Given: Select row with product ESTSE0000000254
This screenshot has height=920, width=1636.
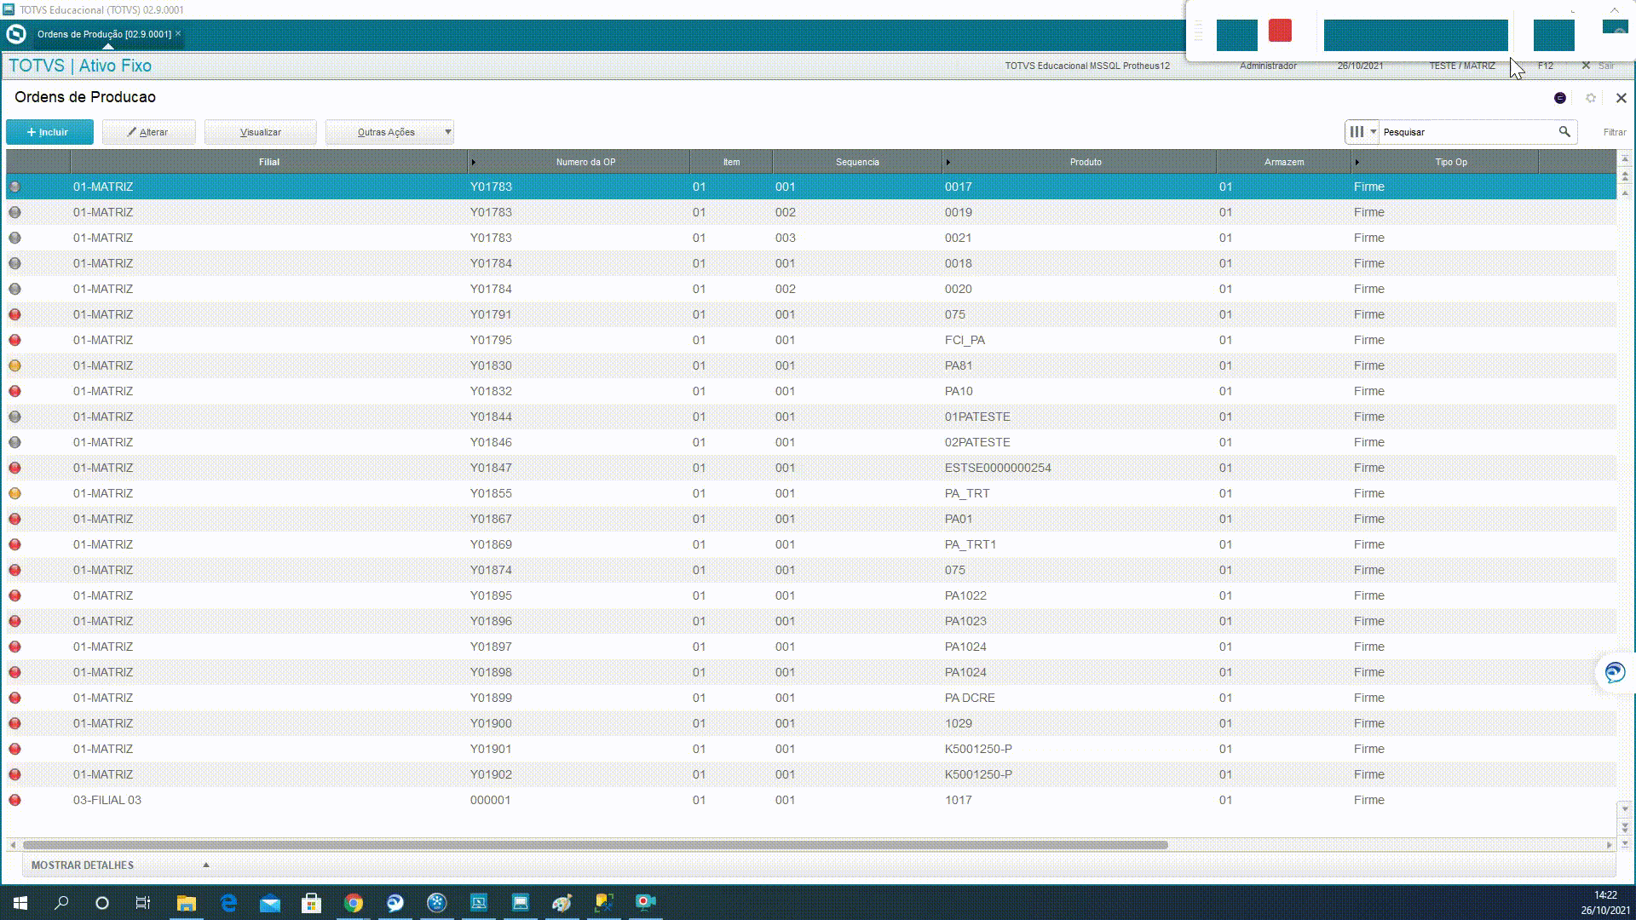Looking at the screenshot, I should 811,468.
